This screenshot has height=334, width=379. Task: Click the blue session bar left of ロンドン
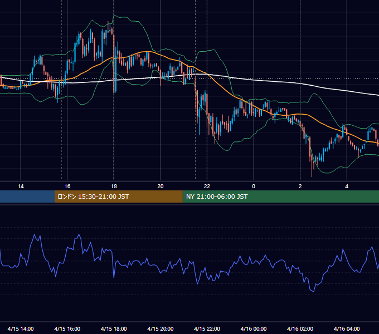27,197
